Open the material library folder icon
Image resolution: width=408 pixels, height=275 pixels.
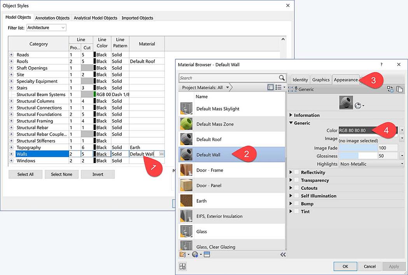[183, 254]
